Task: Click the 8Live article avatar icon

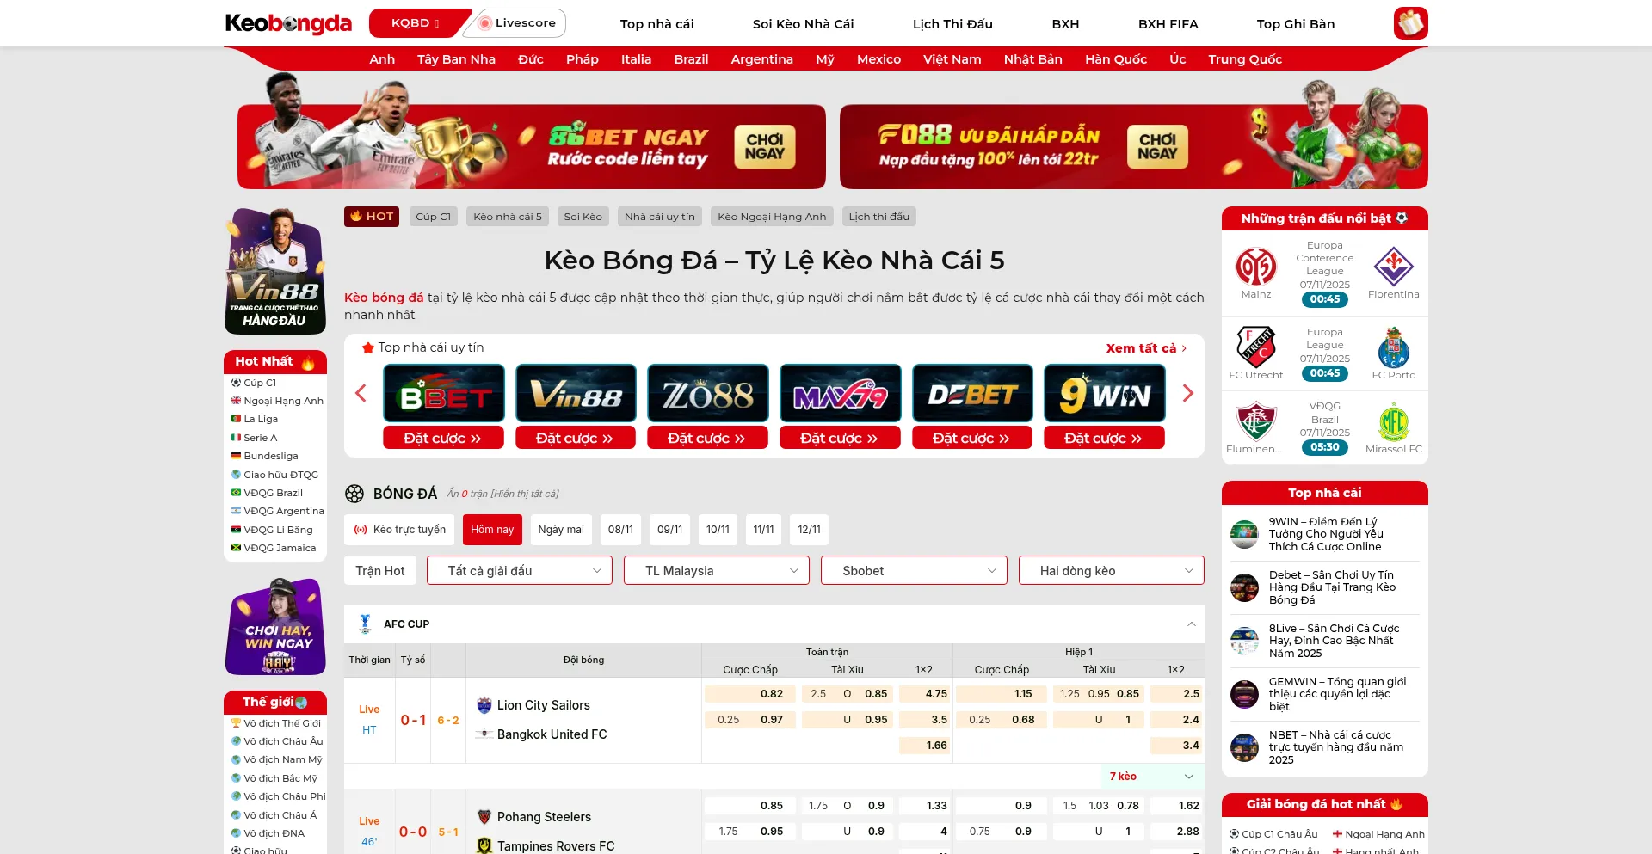Action: (x=1244, y=641)
